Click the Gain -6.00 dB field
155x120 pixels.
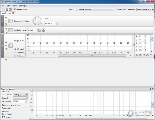pyautogui.click(x=50, y=24)
